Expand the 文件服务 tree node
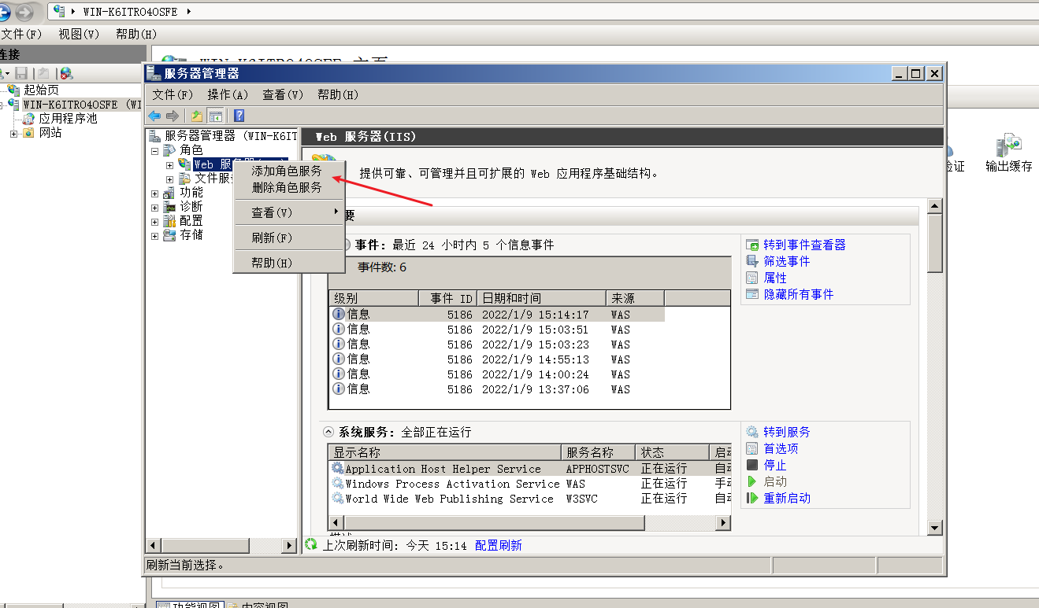 (x=169, y=179)
